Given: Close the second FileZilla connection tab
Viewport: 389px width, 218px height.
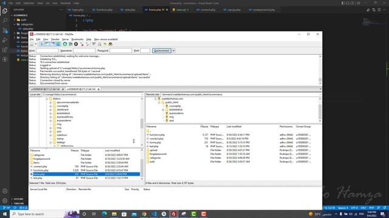Looking at the screenshot, I should pos(98,89).
